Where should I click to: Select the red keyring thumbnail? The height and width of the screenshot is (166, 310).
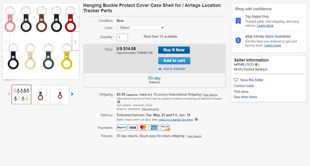click(x=60, y=95)
